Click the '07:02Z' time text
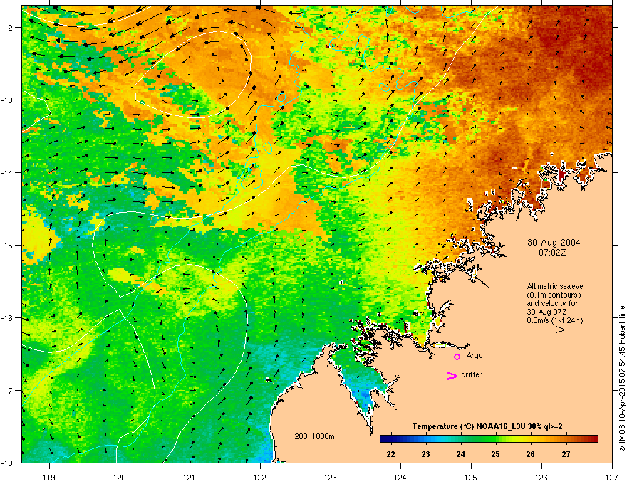The width and height of the screenshot is (627, 484). [x=553, y=253]
